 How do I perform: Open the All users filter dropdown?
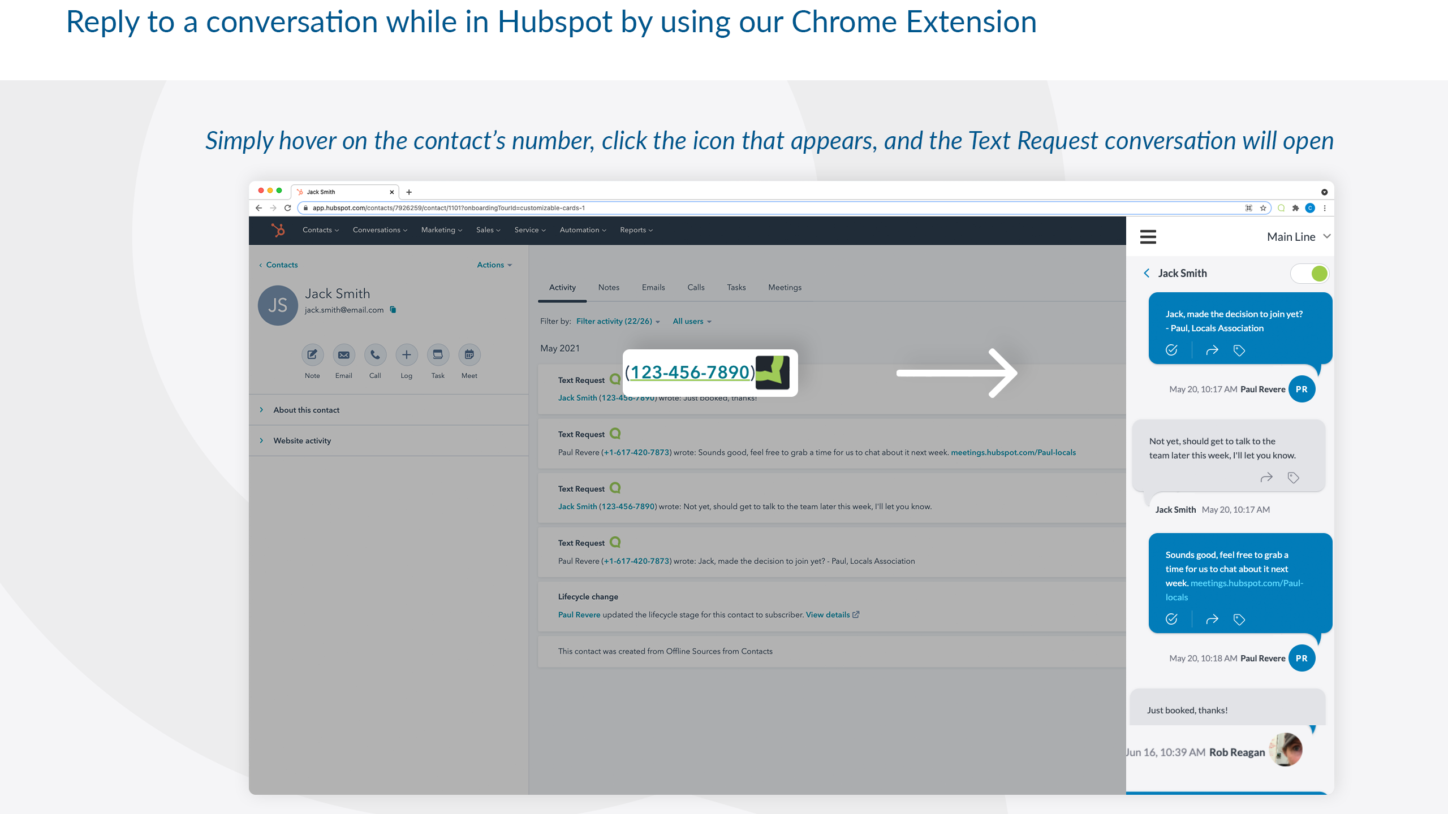click(691, 321)
